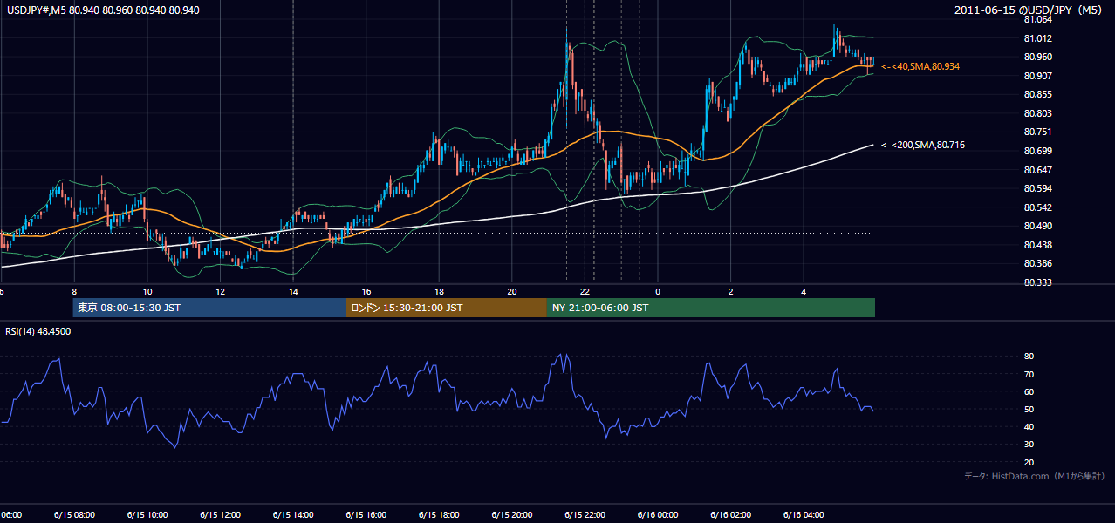Click the 6/16 04:00 time label

tap(804, 514)
